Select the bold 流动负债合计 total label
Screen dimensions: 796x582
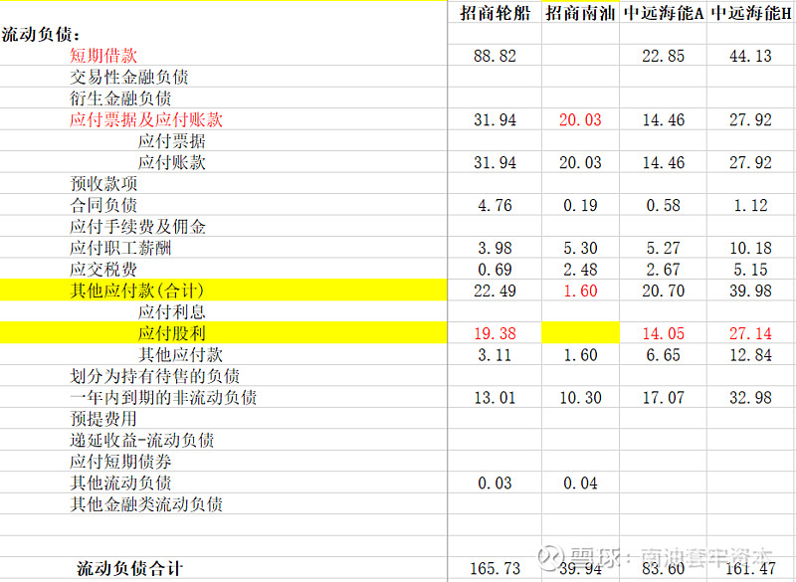tap(129, 568)
